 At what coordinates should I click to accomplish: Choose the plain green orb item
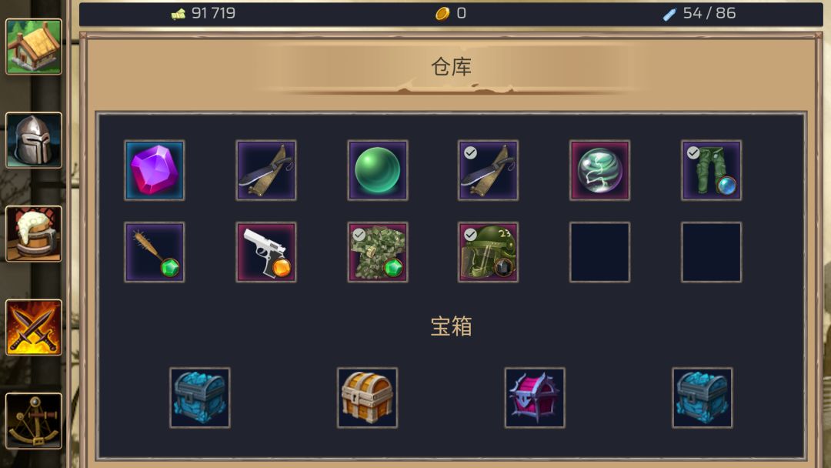[x=377, y=170]
